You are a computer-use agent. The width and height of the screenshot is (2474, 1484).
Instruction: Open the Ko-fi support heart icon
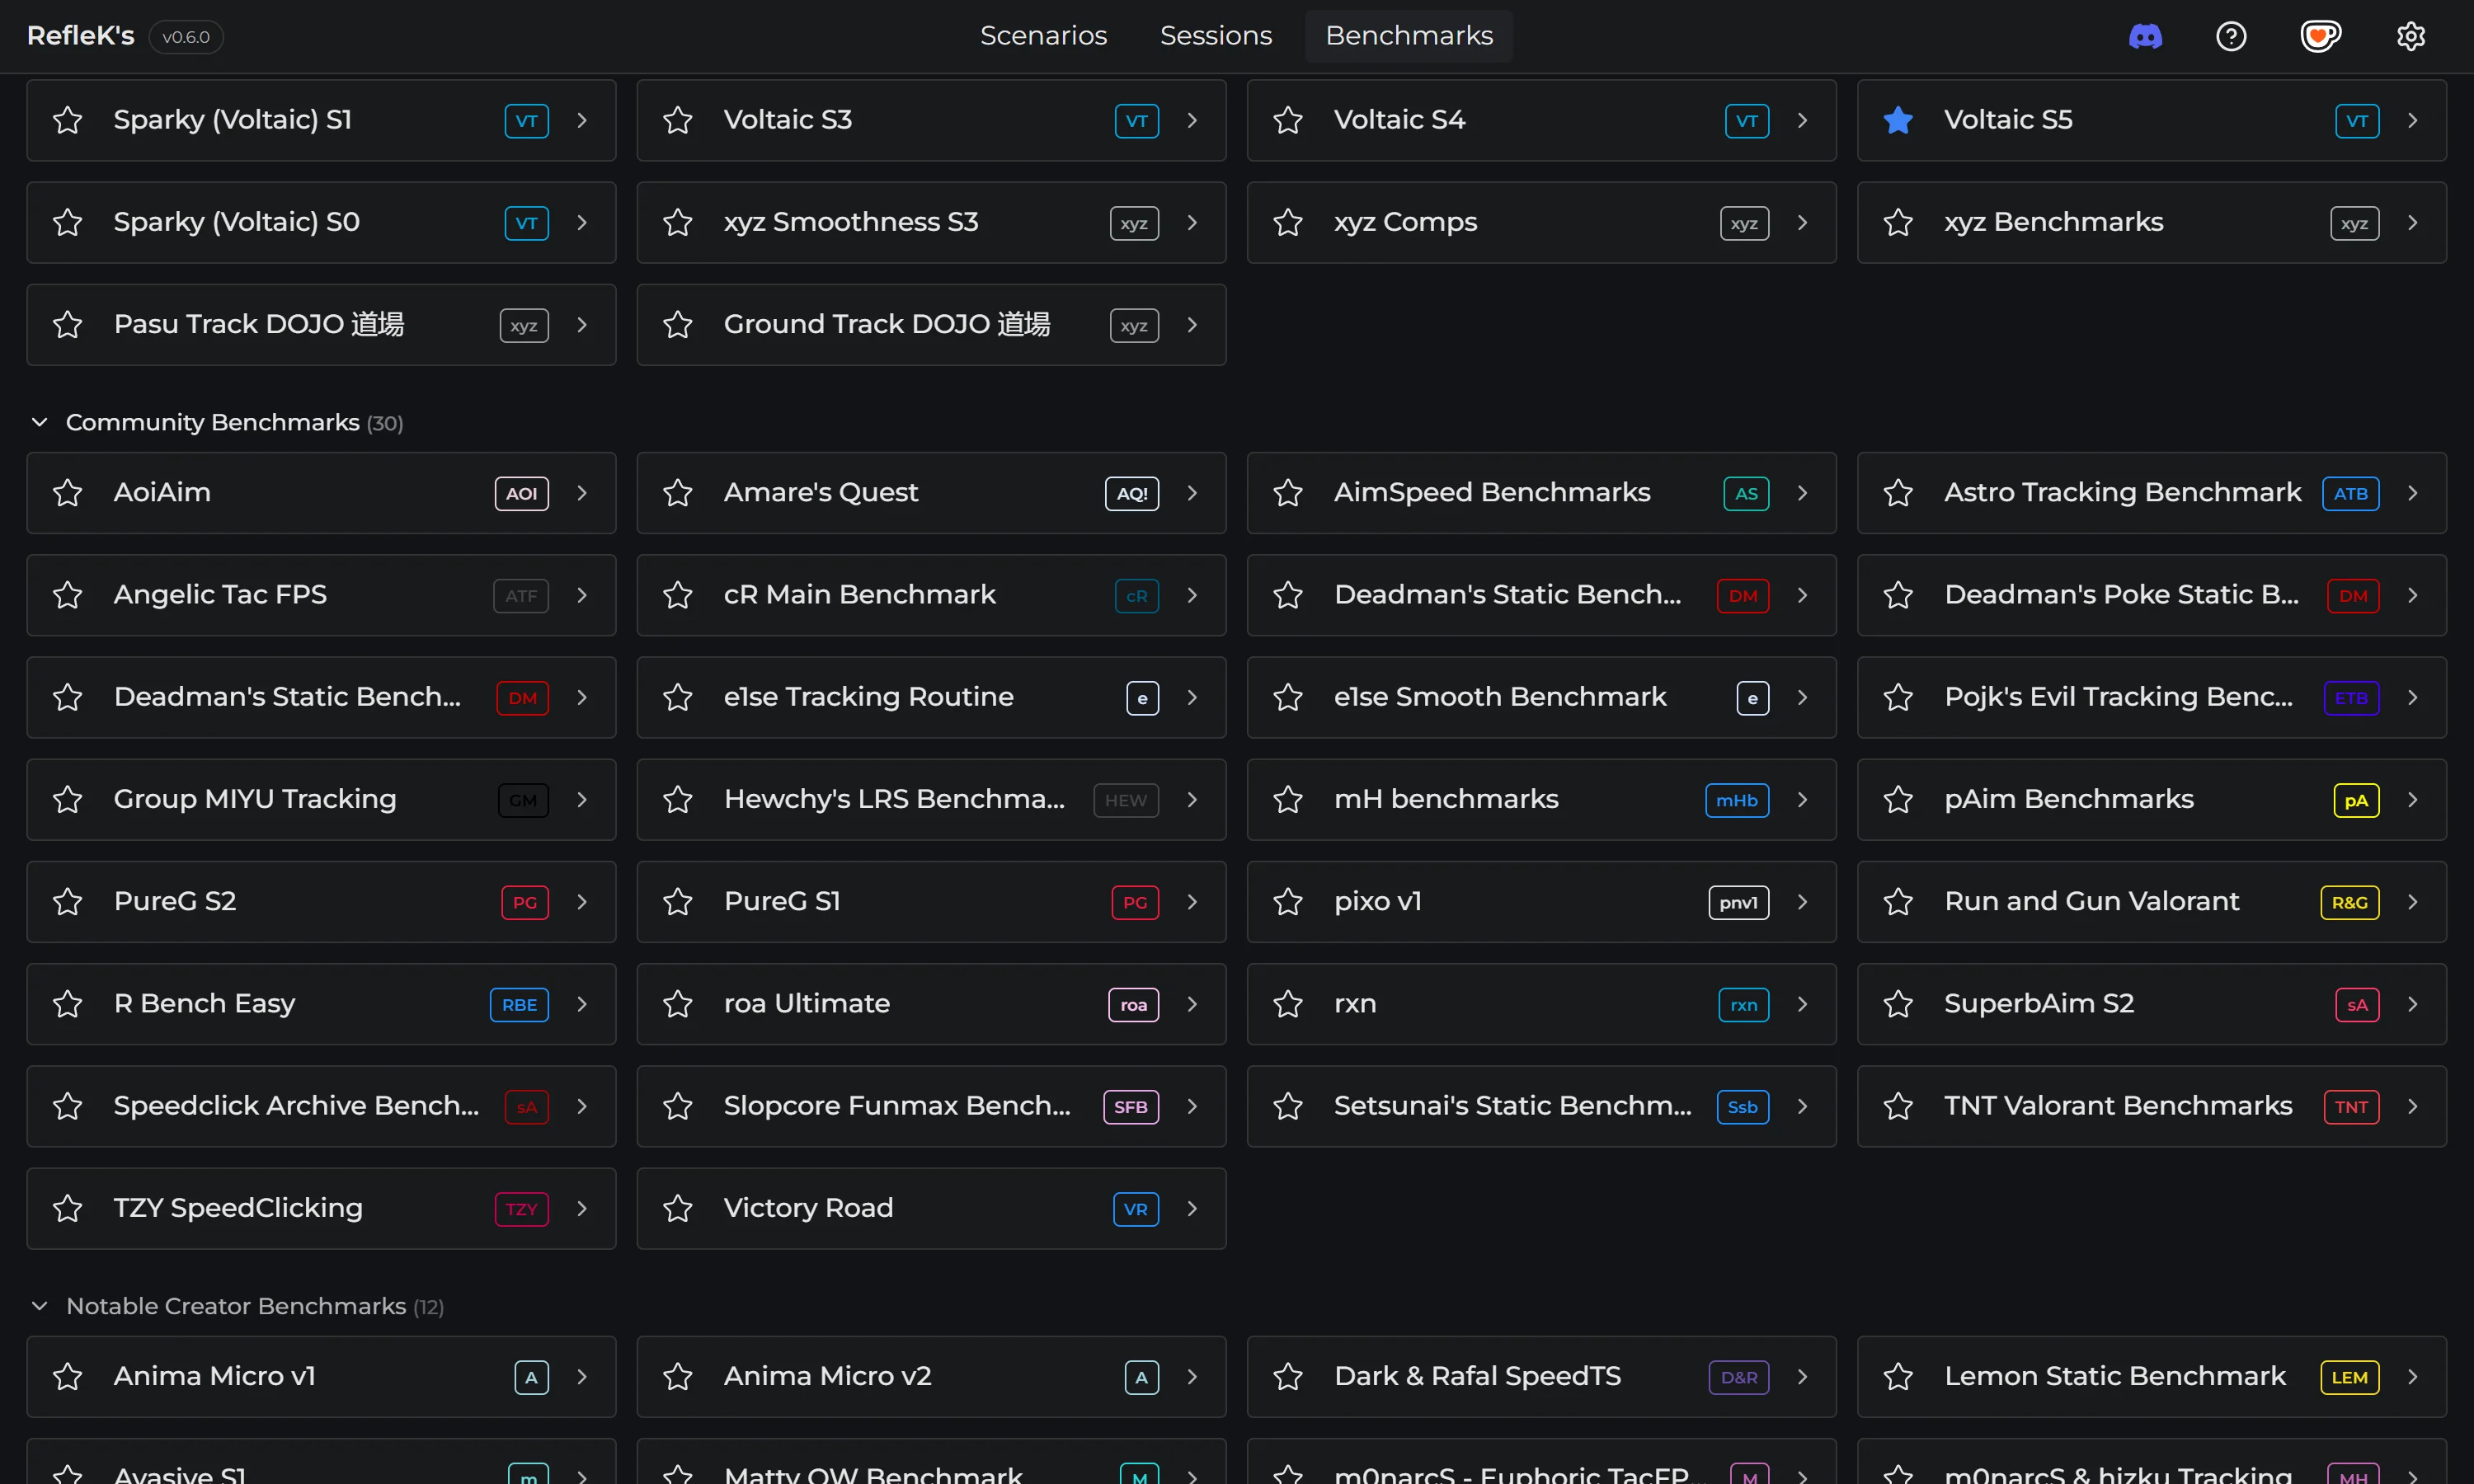click(2320, 37)
